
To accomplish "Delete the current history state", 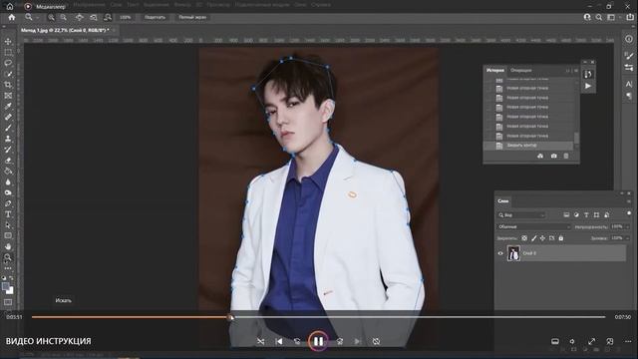I will (x=566, y=156).
